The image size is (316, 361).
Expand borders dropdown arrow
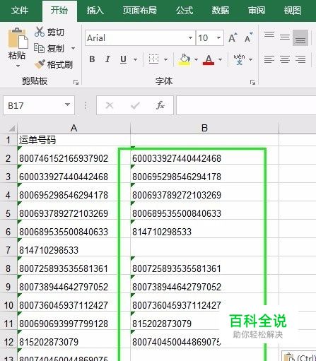[166, 59]
